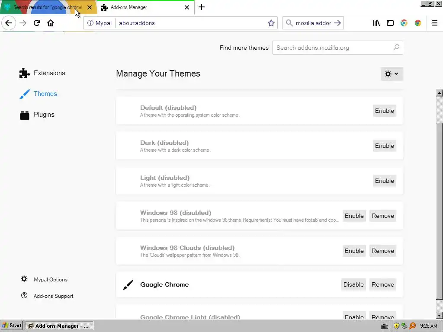Viewport: 443px width, 332px height.
Task: Open Mypal Options
Action: tap(44, 280)
